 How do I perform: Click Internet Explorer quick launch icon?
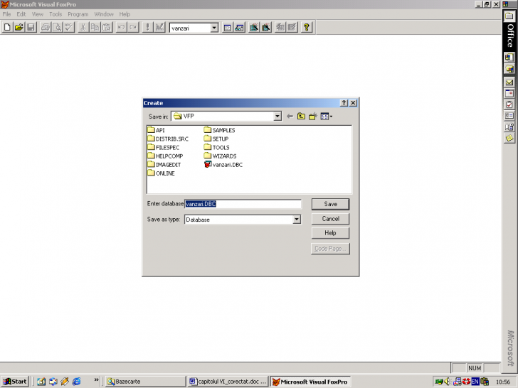(76, 382)
